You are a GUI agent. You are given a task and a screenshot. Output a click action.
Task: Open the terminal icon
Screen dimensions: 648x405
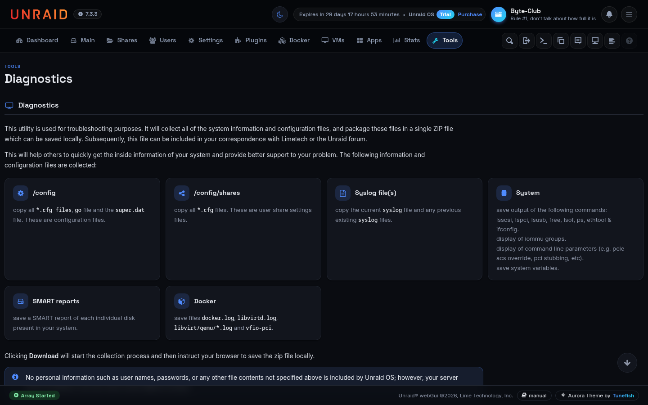tap(544, 40)
